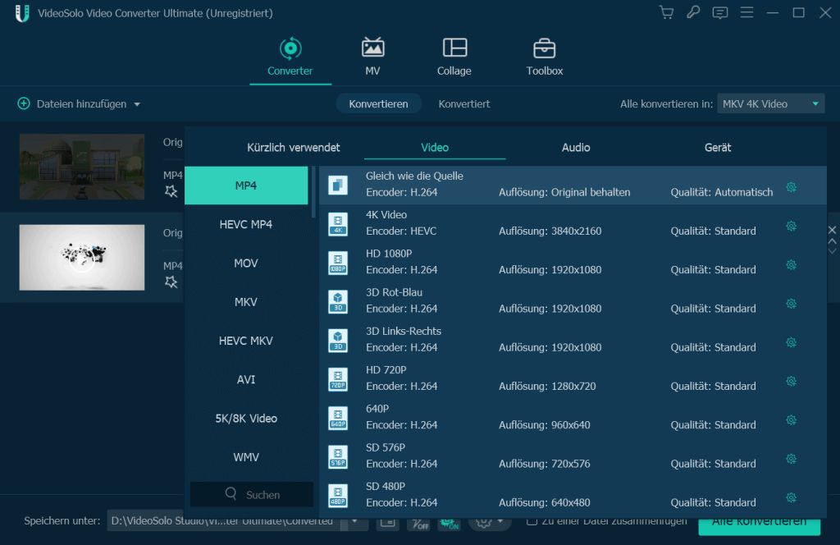Screen dimensions: 840x545
Task: Remove second video with X icon
Action: [x=832, y=230]
